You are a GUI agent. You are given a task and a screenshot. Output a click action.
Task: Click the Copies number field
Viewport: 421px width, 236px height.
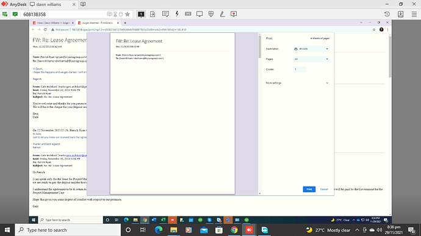[x=300, y=70]
